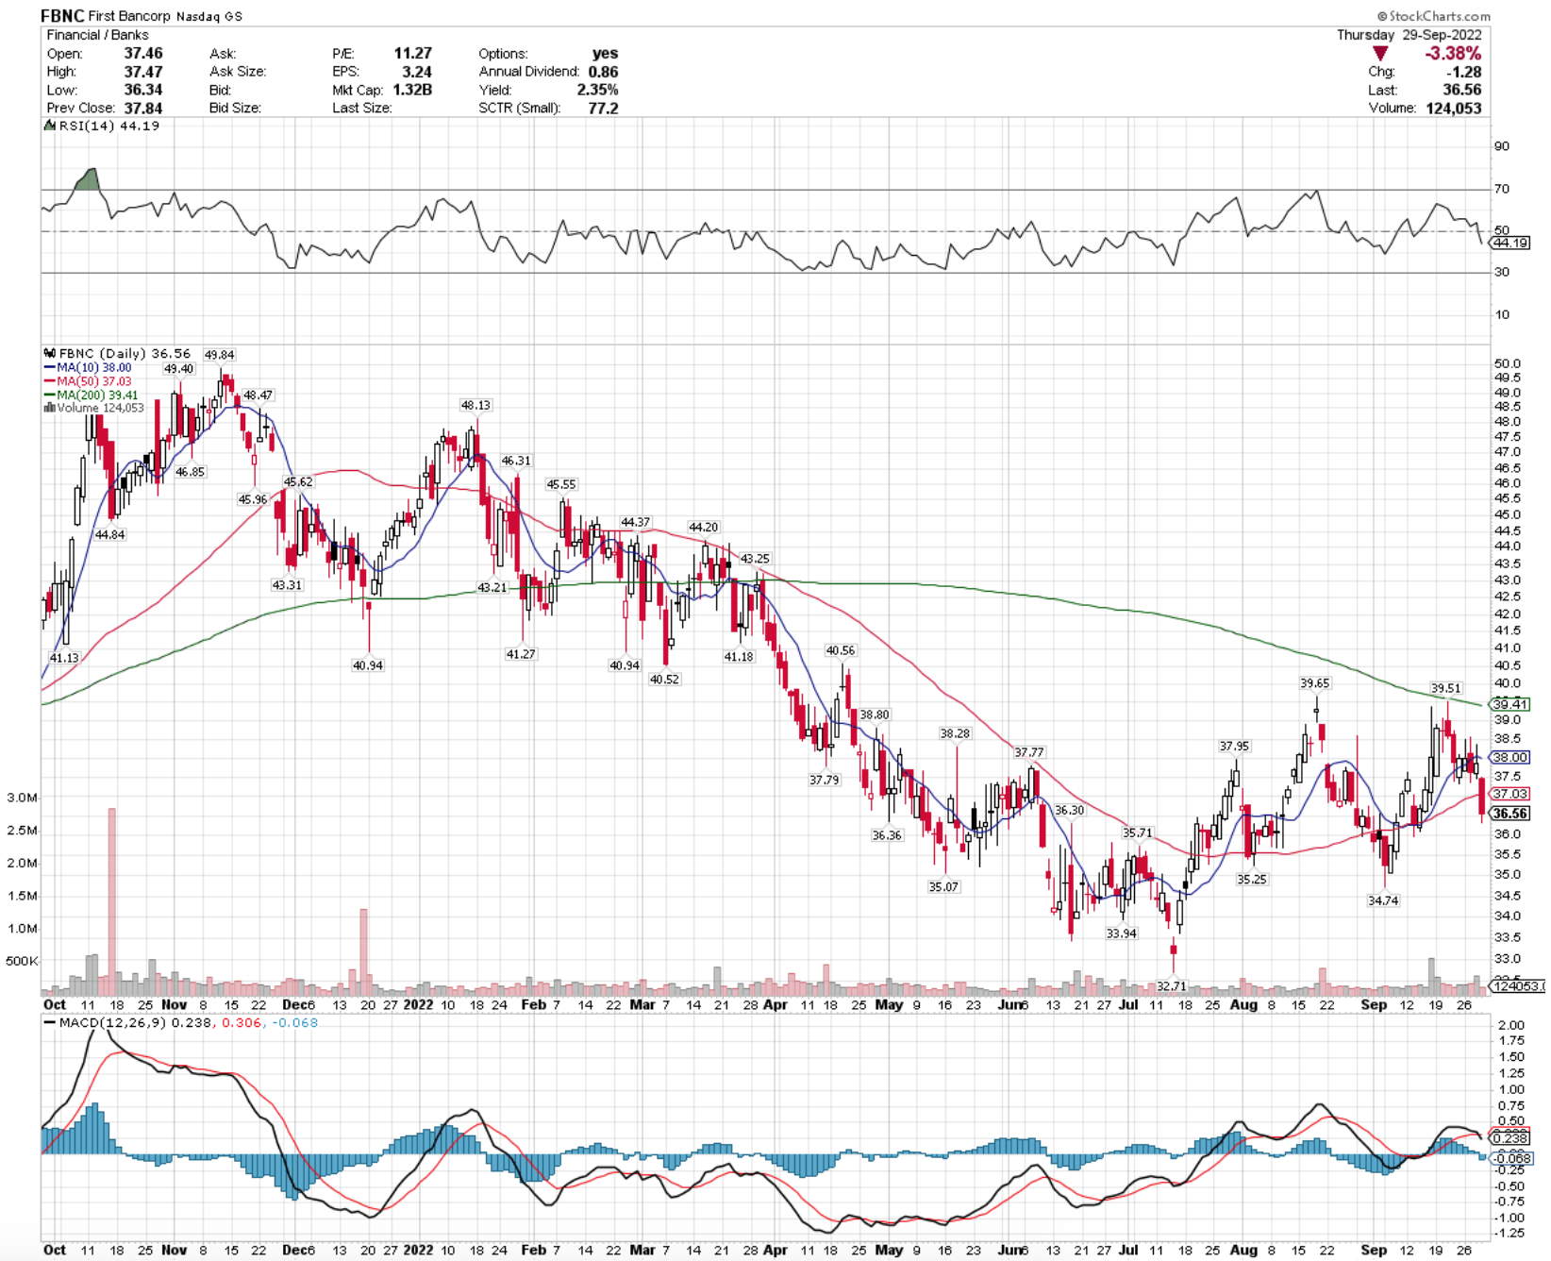The height and width of the screenshot is (1261, 1551).
Task: Click the Open value 37.46
Action: coord(143,54)
